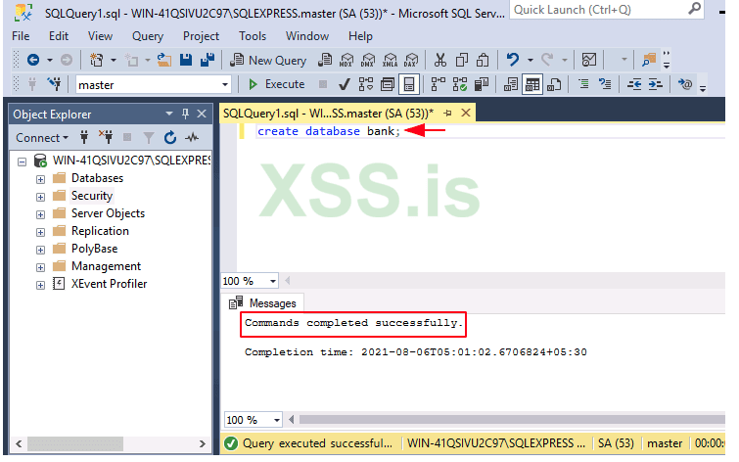
Task: Open the Tools menu
Action: [253, 36]
